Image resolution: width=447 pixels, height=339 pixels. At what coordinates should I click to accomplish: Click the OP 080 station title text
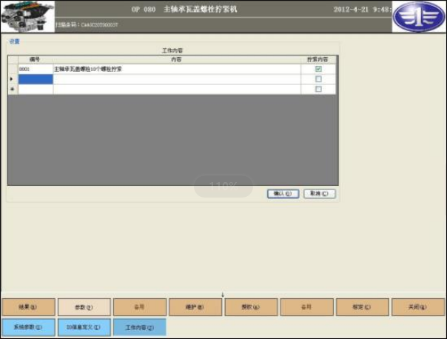[x=184, y=9]
